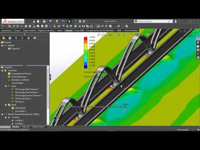Click the blue screen icon in the Flow Simulation toolbar
Viewport: 200px width, 150px height.
pyautogui.click(x=63, y=26)
